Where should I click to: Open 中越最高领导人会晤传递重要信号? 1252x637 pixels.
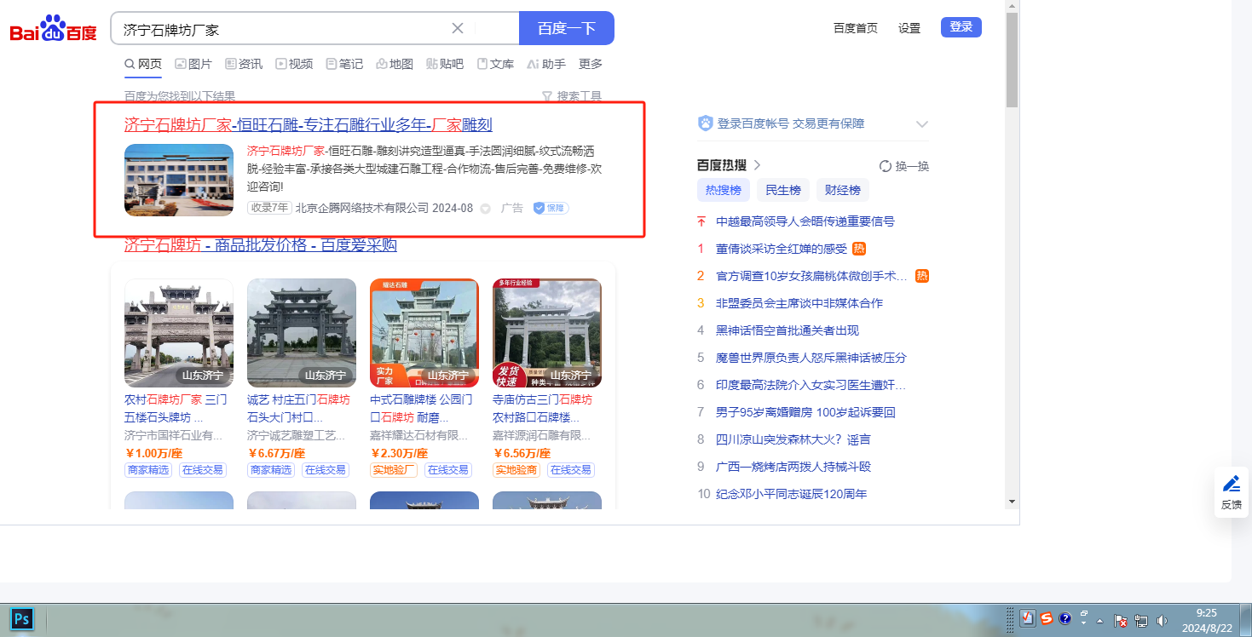click(805, 221)
